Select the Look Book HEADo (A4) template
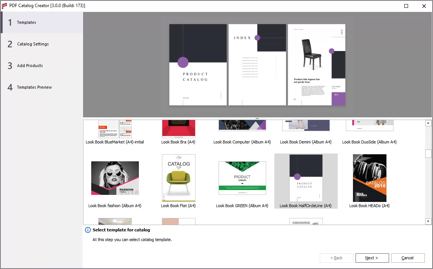433x269 pixels. pyautogui.click(x=369, y=178)
